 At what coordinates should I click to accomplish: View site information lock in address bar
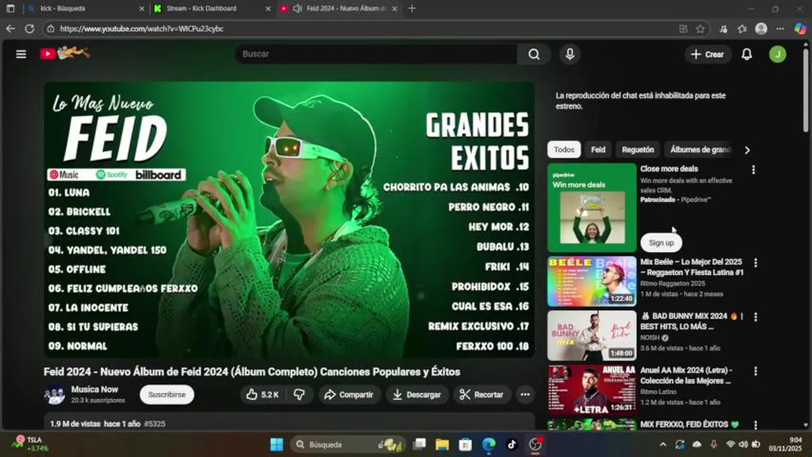pos(51,29)
